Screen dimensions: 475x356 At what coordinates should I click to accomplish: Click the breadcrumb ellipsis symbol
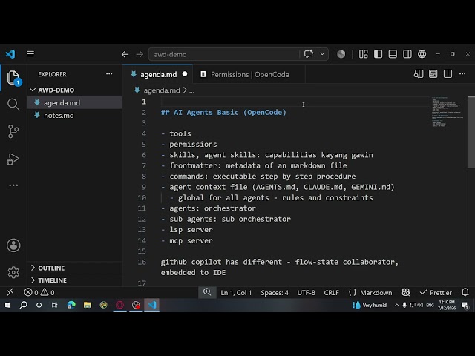191,90
